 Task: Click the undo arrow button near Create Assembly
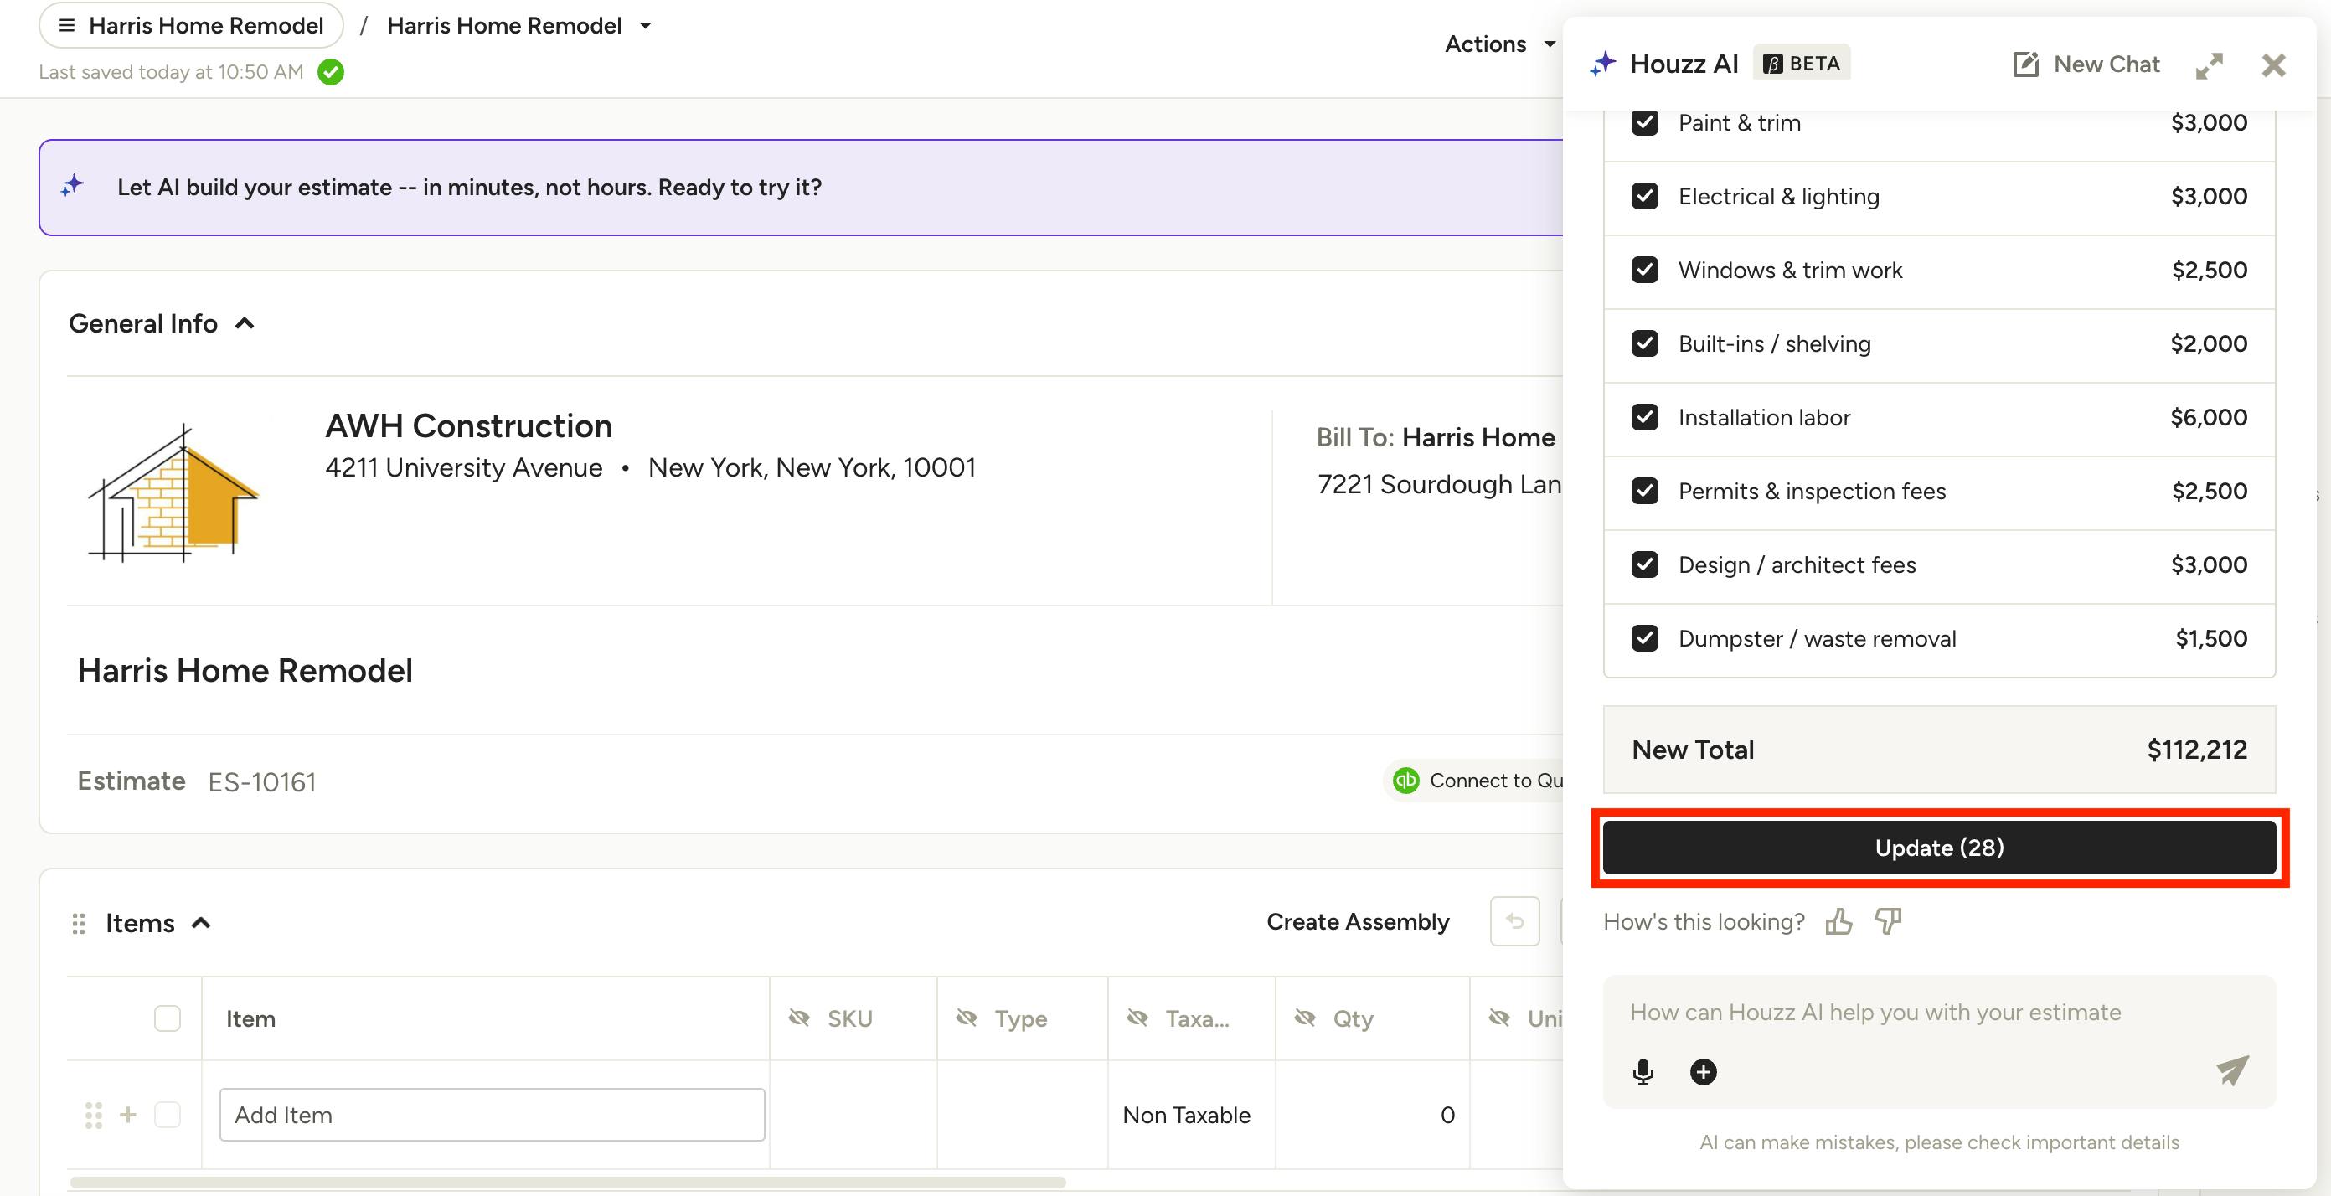[x=1515, y=922]
